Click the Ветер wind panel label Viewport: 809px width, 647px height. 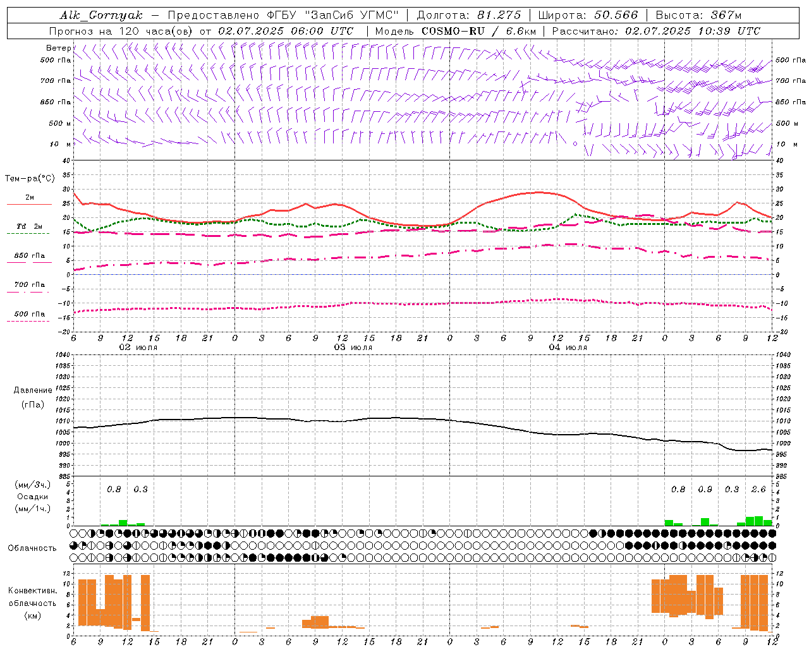click(x=58, y=48)
